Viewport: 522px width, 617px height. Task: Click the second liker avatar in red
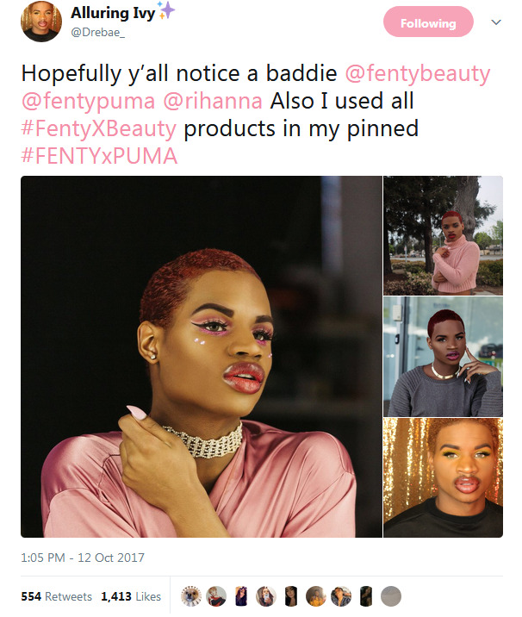(216, 596)
